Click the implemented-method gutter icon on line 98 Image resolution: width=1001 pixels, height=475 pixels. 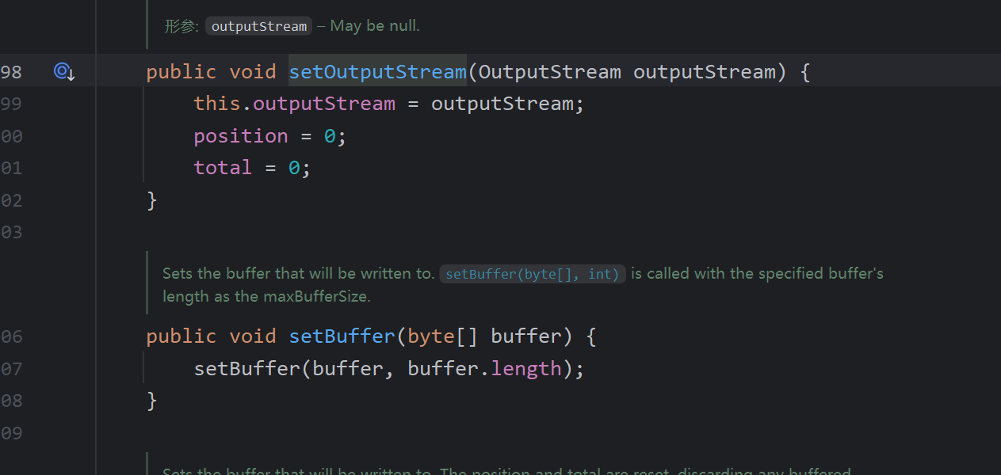(x=63, y=72)
